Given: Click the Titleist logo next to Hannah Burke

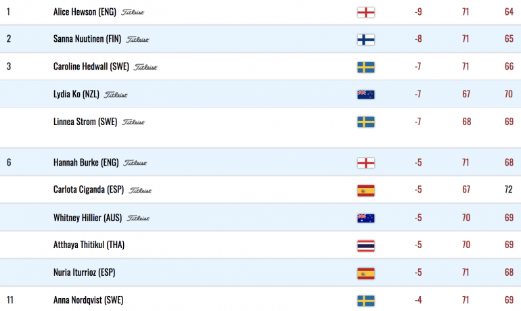Looking at the screenshot, I should point(135,163).
